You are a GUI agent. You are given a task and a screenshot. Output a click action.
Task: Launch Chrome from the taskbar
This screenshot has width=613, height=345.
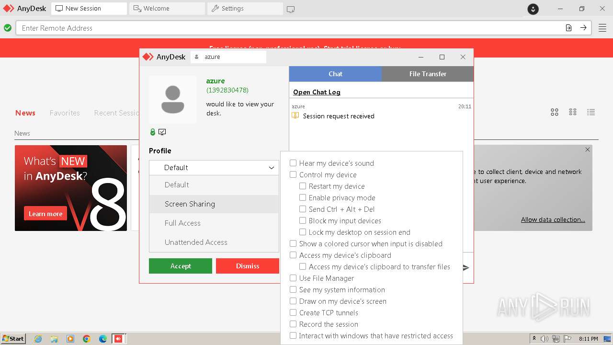click(87, 339)
